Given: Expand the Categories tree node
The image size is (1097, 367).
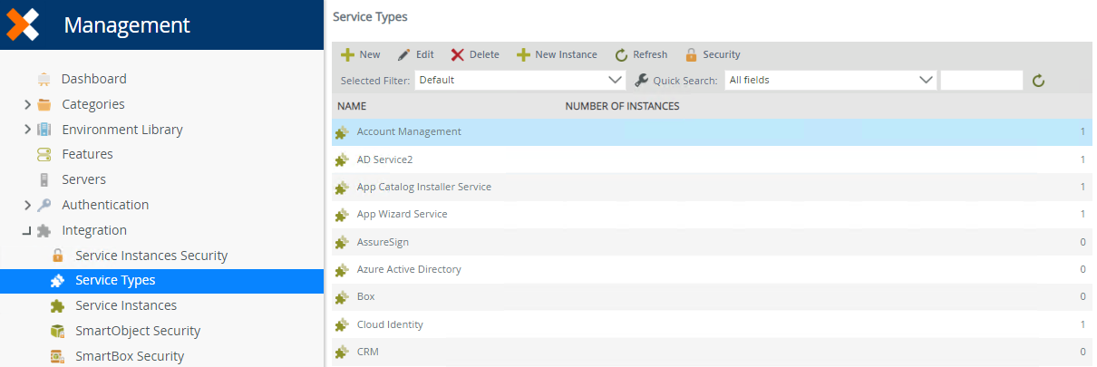Looking at the screenshot, I should [x=28, y=104].
